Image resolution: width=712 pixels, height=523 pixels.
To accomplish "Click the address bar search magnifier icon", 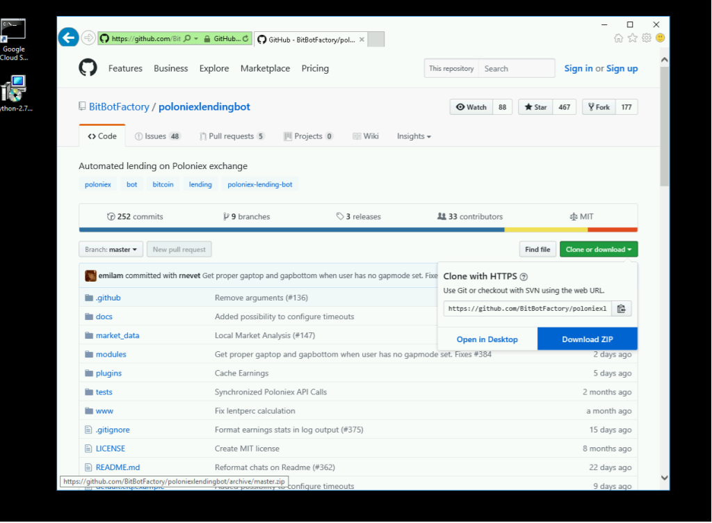I will point(187,38).
